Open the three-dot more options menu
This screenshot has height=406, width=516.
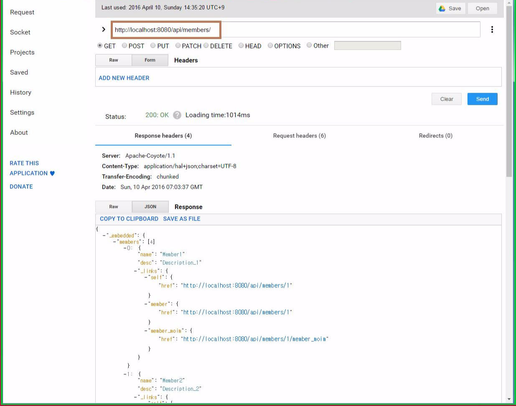[492, 29]
